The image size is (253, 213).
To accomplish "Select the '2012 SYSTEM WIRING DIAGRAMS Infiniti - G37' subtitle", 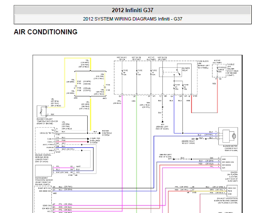I will [132, 19].
